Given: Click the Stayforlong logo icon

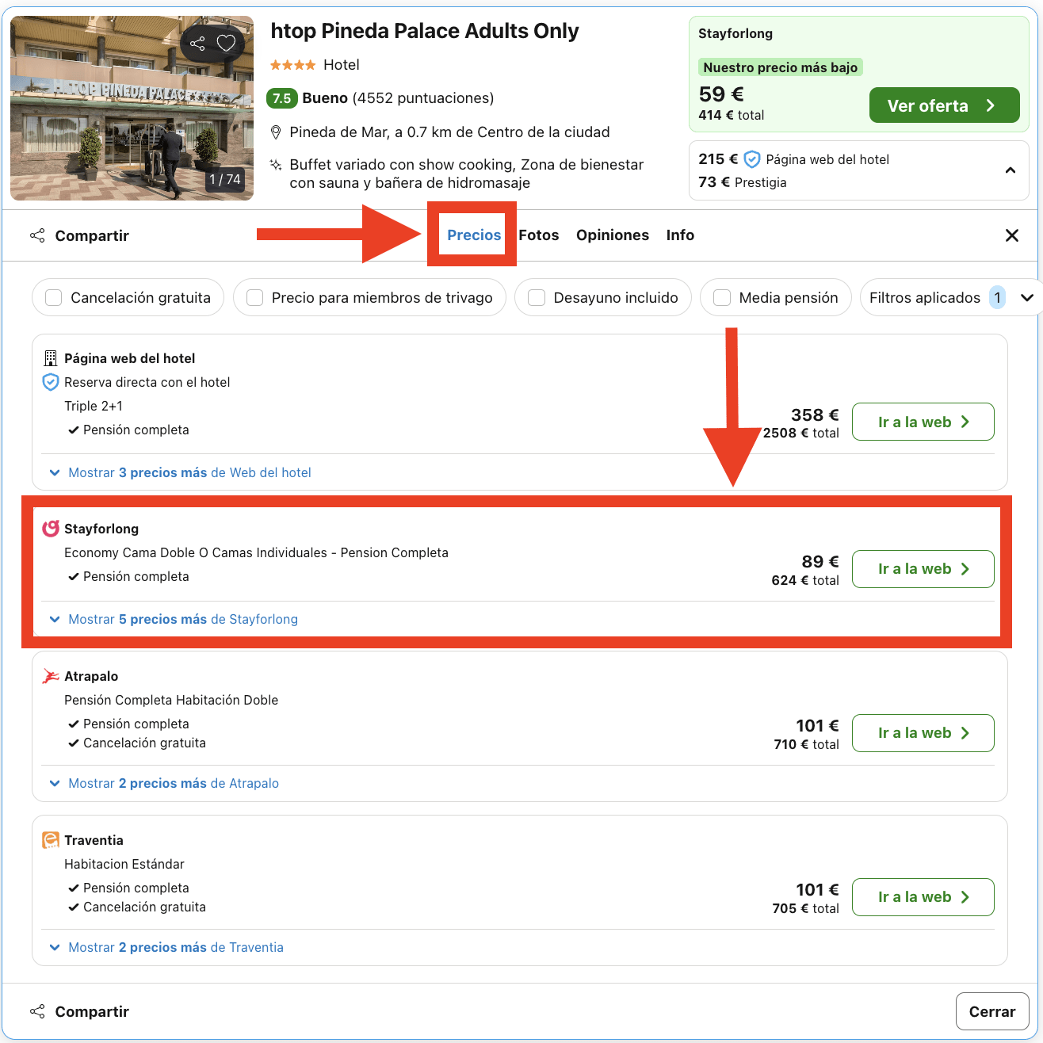Looking at the screenshot, I should 51,529.
